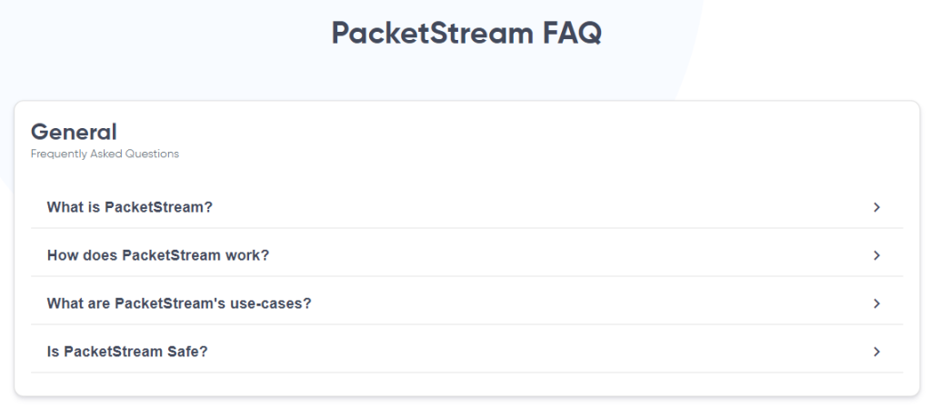Click the chevron next to the use-cases question
Viewport: 931px width, 408px height.
click(876, 304)
